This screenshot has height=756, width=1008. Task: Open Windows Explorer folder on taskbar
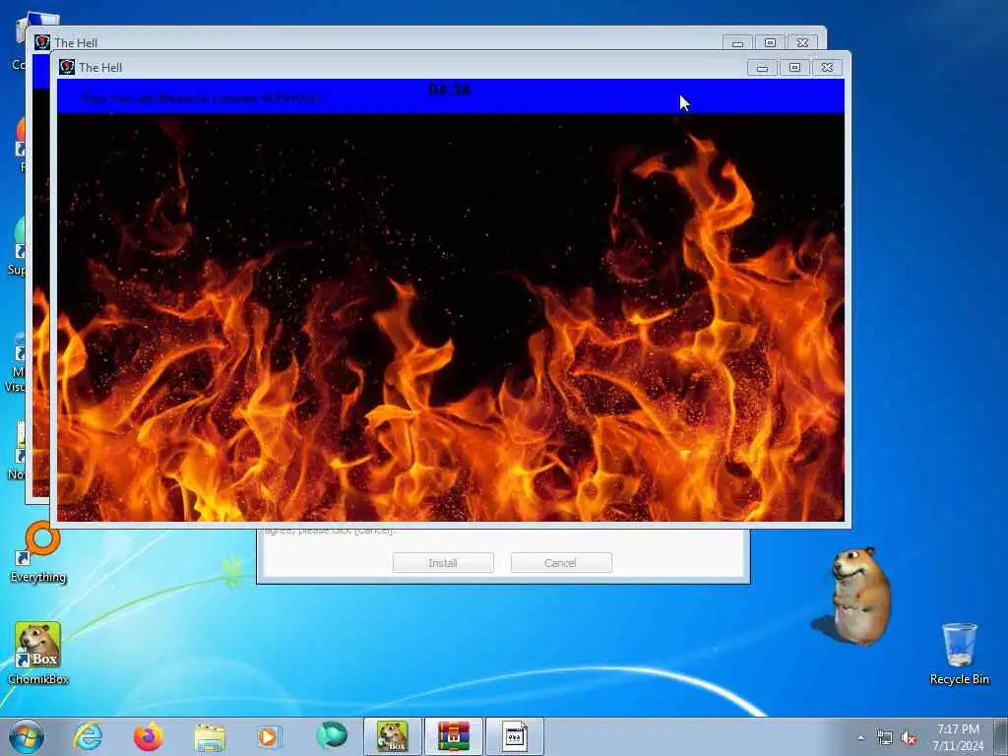pyautogui.click(x=210, y=737)
